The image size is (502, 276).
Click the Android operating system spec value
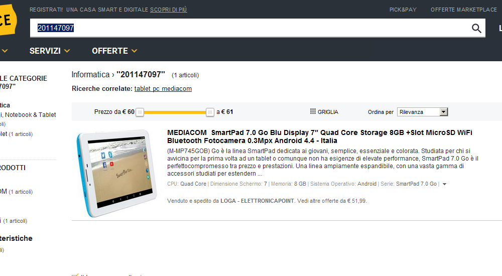pos(366,184)
